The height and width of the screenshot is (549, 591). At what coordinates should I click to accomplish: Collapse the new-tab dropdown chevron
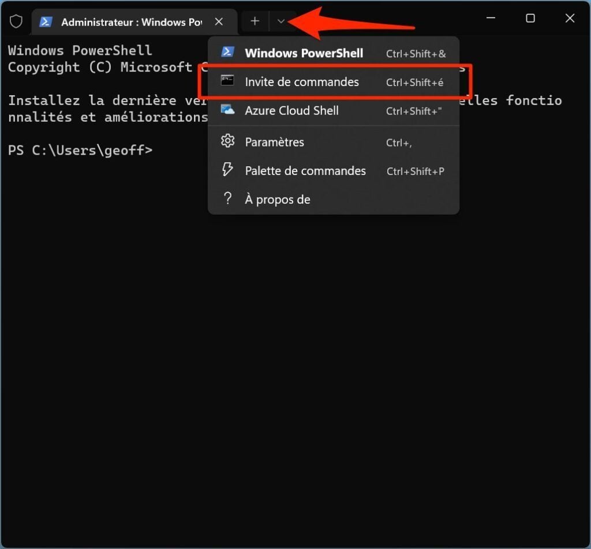tap(281, 21)
